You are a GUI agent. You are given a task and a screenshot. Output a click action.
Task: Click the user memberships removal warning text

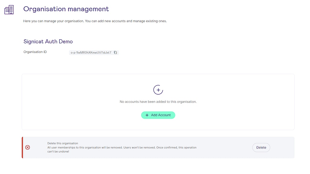click(122, 147)
